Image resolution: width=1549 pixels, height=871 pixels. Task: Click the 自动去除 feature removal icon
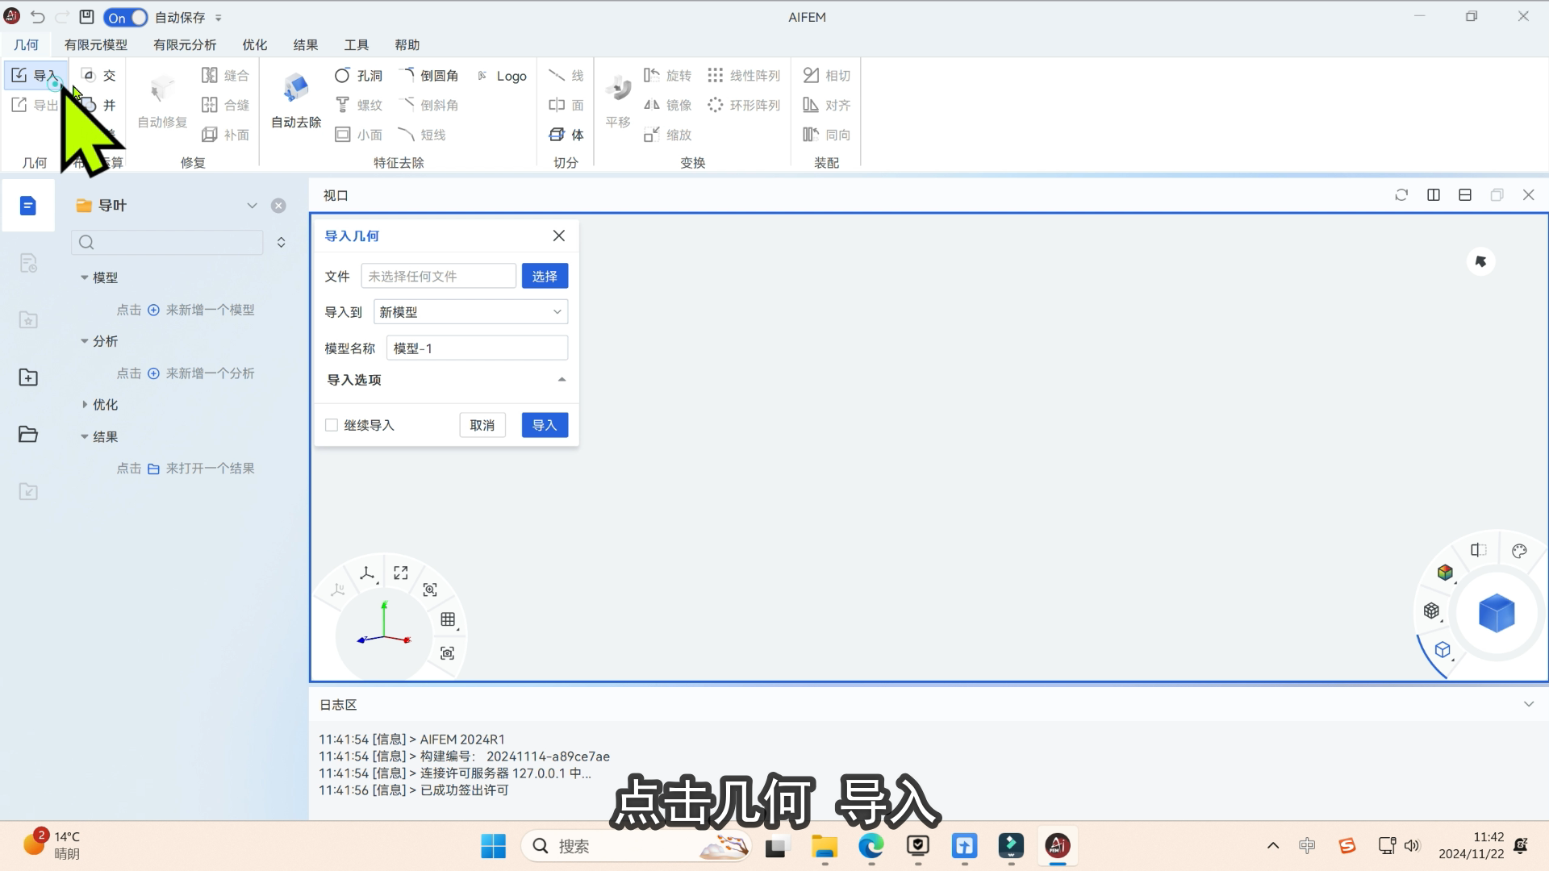point(296,89)
